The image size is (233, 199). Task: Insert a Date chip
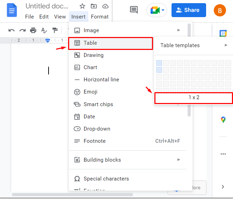pyautogui.click(x=128, y=117)
